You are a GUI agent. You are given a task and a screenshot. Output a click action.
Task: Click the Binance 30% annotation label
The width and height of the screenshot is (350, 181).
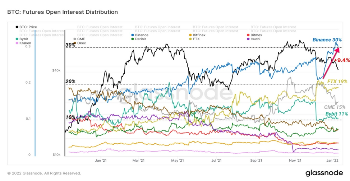pos(327,40)
